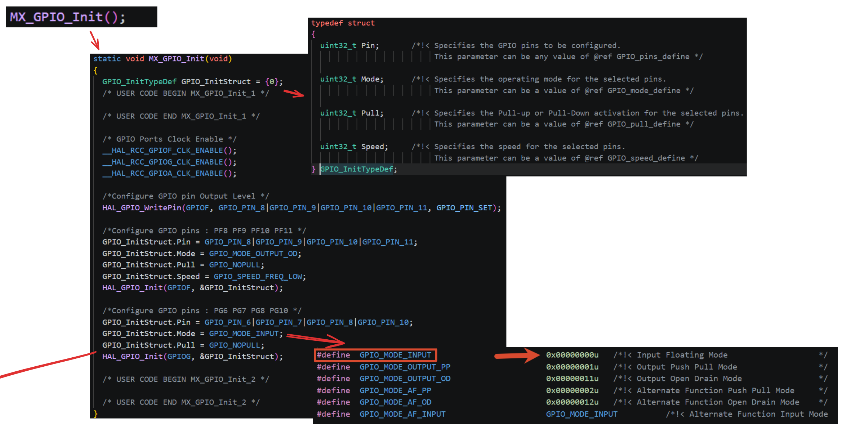Click the @ref GPIO_pull_define comment text
This screenshot has height=429, width=842.
pyautogui.click(x=632, y=124)
